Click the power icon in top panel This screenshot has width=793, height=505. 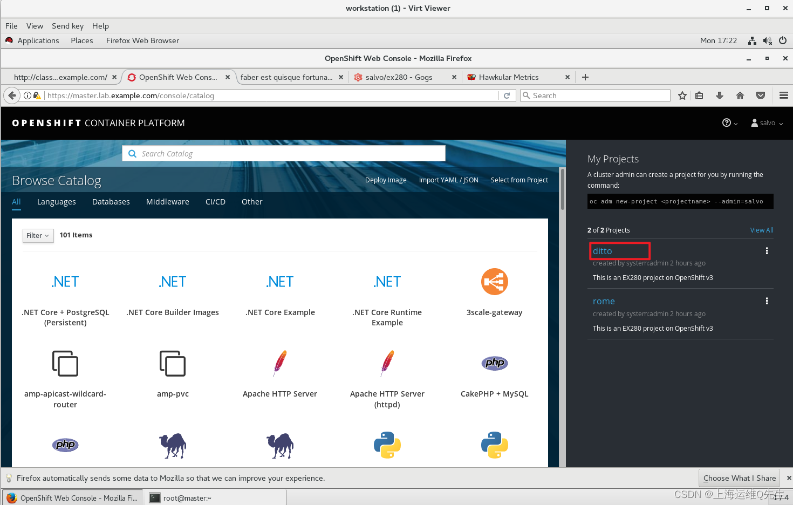[x=783, y=40]
